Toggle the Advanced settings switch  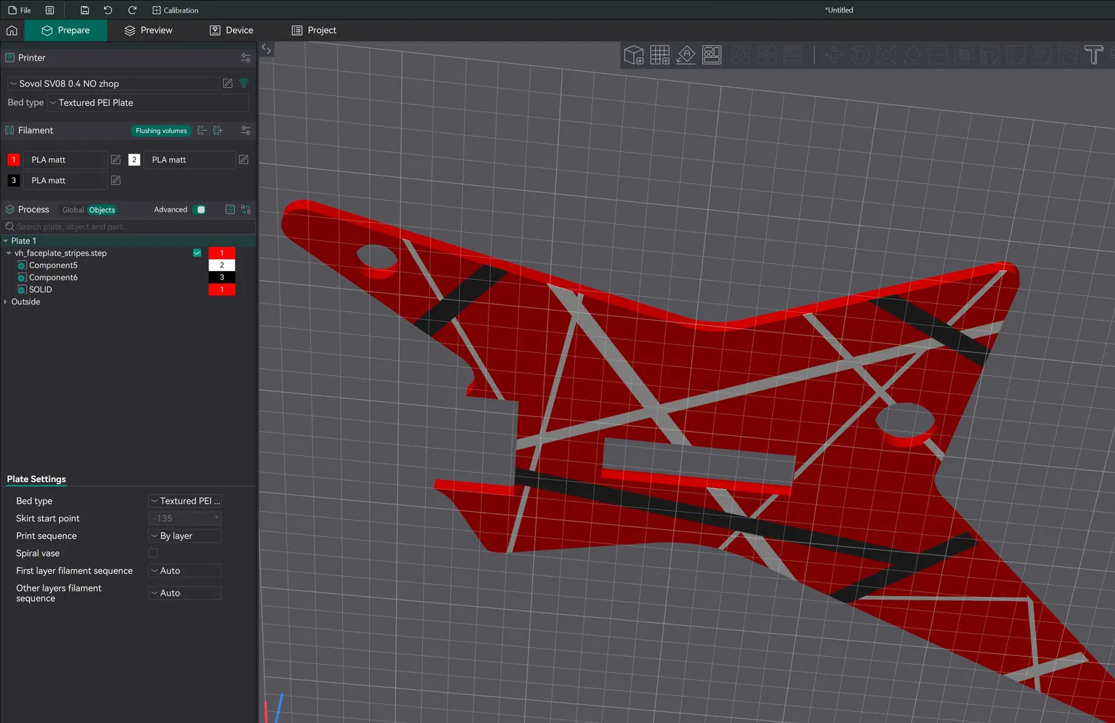point(199,210)
